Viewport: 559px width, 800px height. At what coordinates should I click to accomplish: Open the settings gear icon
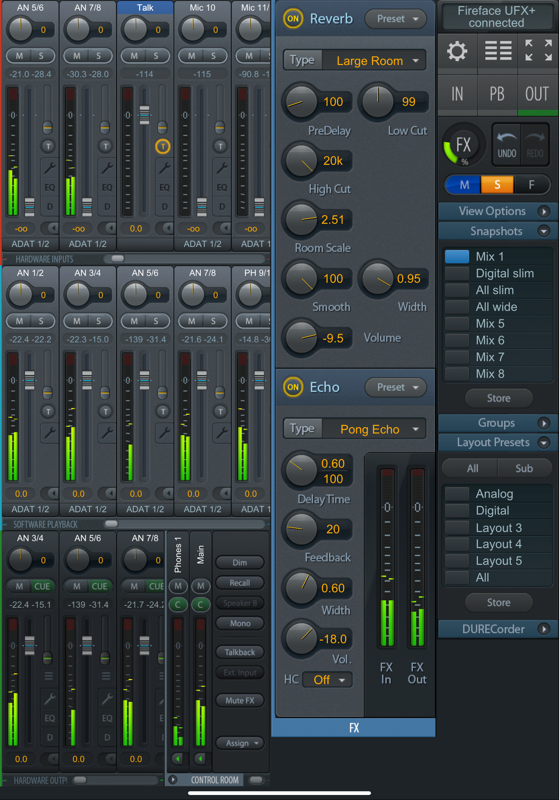(x=457, y=52)
